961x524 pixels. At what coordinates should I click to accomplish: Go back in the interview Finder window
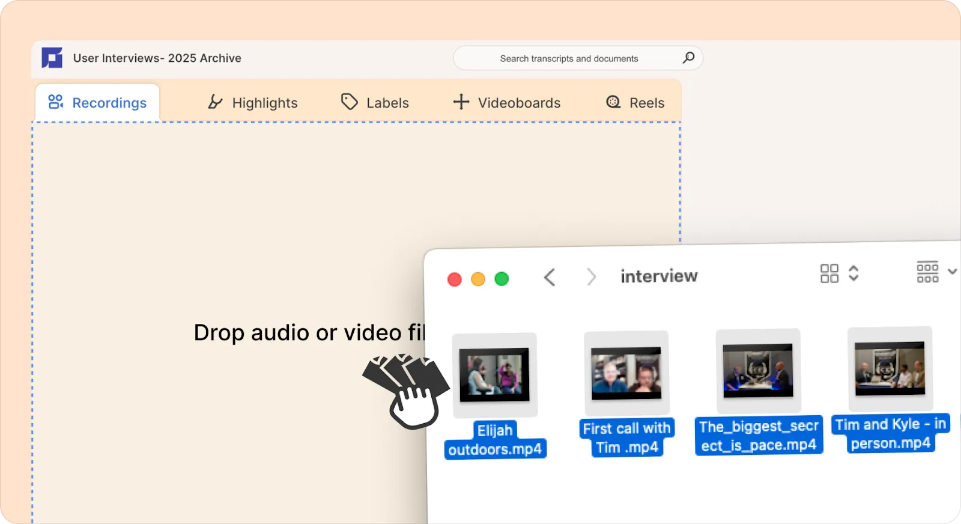[550, 277]
